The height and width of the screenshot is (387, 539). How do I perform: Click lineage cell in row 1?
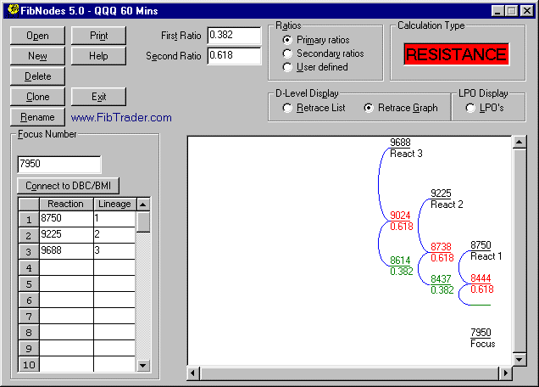[114, 219]
